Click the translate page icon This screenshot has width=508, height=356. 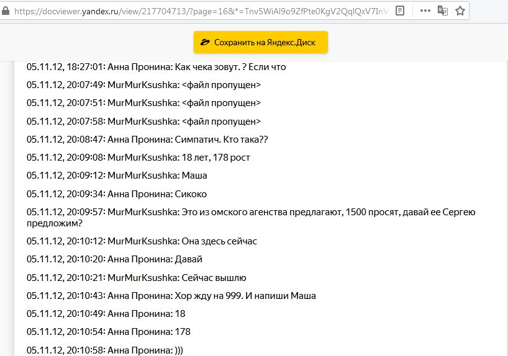[x=443, y=11]
